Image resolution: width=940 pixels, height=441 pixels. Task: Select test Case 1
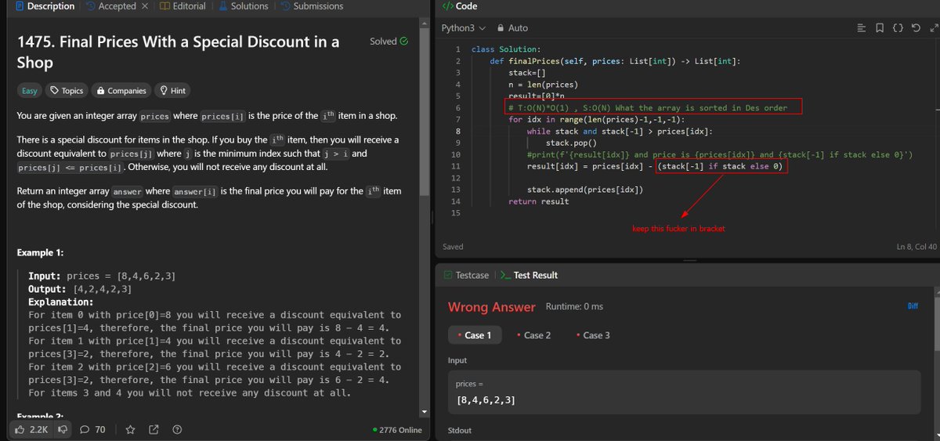coord(475,335)
